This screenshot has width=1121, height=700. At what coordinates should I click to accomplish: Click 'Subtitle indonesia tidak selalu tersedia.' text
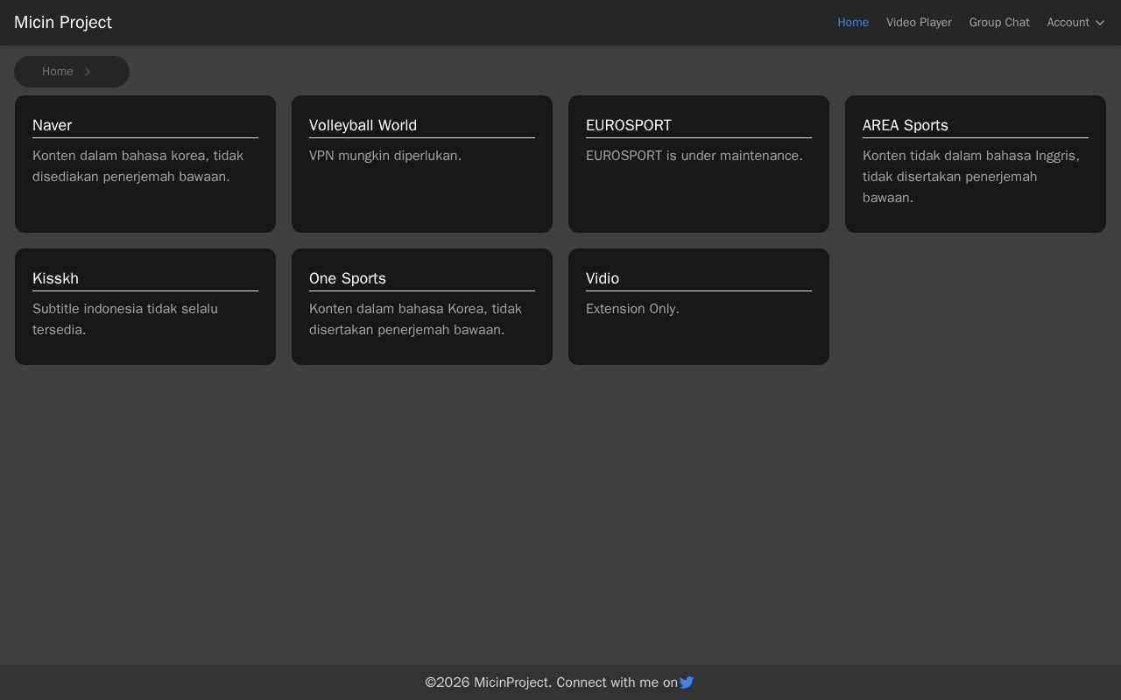click(x=125, y=319)
